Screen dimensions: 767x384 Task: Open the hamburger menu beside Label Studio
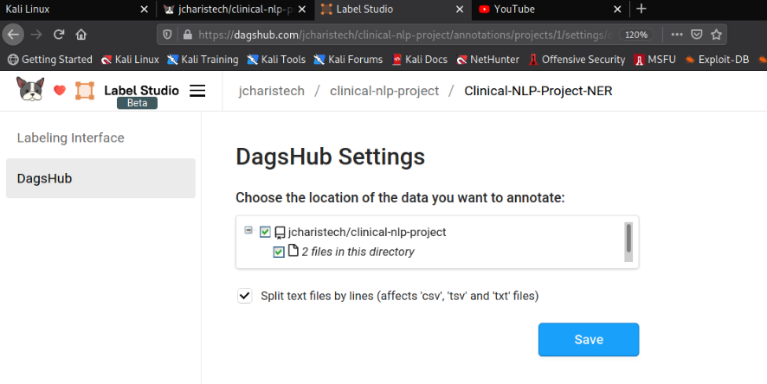point(197,91)
